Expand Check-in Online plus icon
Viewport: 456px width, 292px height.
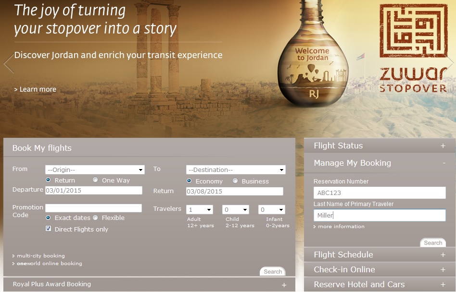(x=443, y=270)
